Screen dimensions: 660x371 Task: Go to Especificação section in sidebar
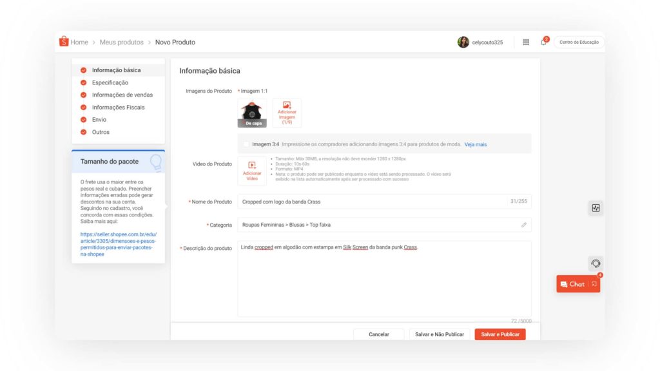[x=110, y=82]
